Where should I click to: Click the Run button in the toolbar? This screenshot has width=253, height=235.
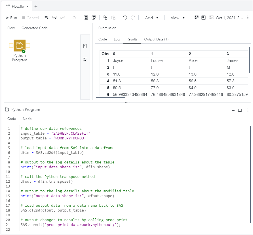tap(12, 18)
